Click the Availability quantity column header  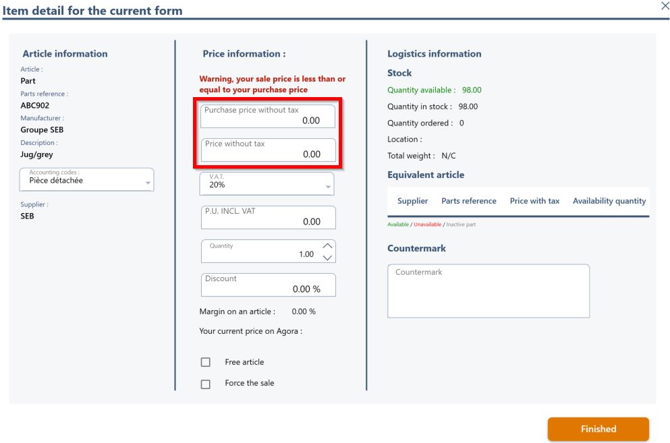pos(609,201)
